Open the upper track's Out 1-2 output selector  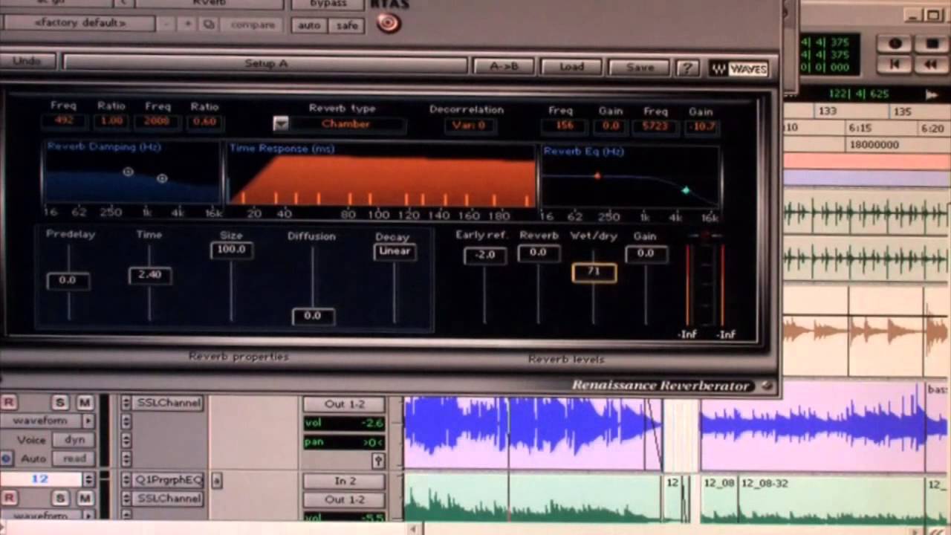[x=344, y=404]
